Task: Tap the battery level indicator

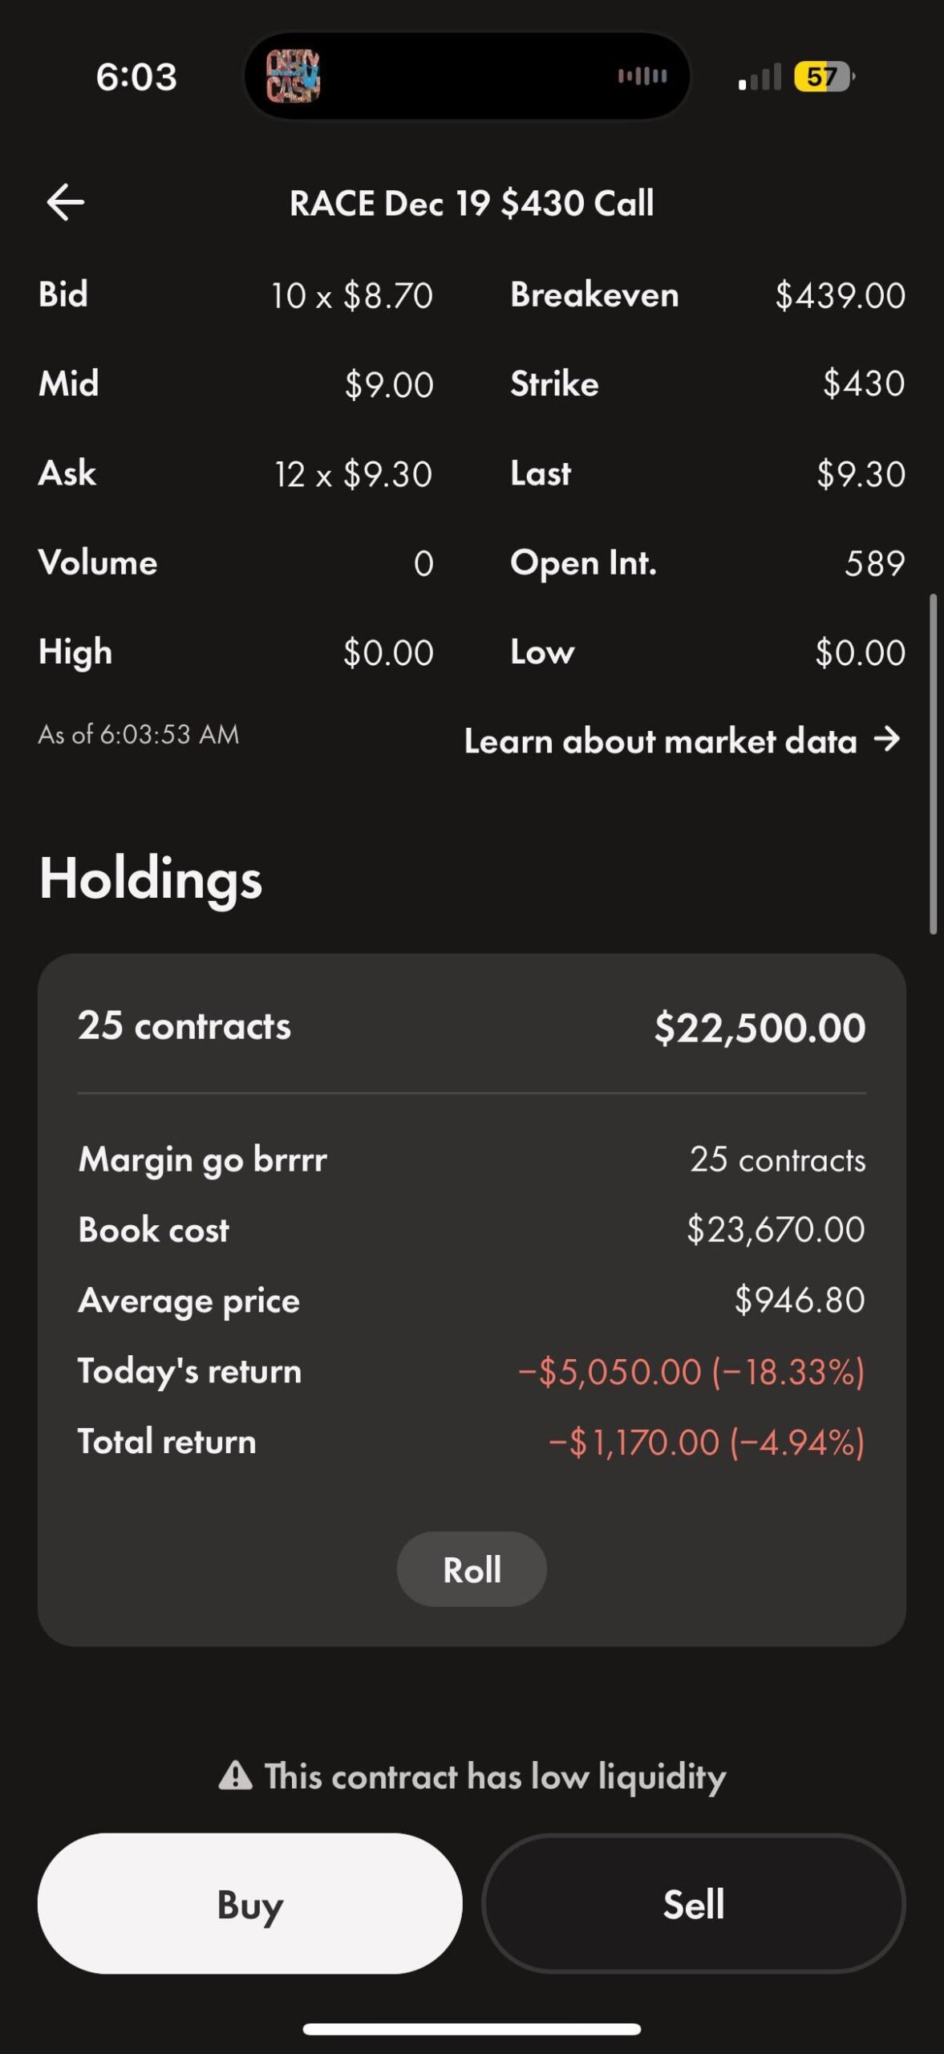Action: 823,77
